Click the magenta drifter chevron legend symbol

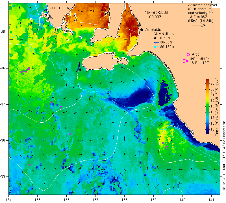click(x=186, y=61)
